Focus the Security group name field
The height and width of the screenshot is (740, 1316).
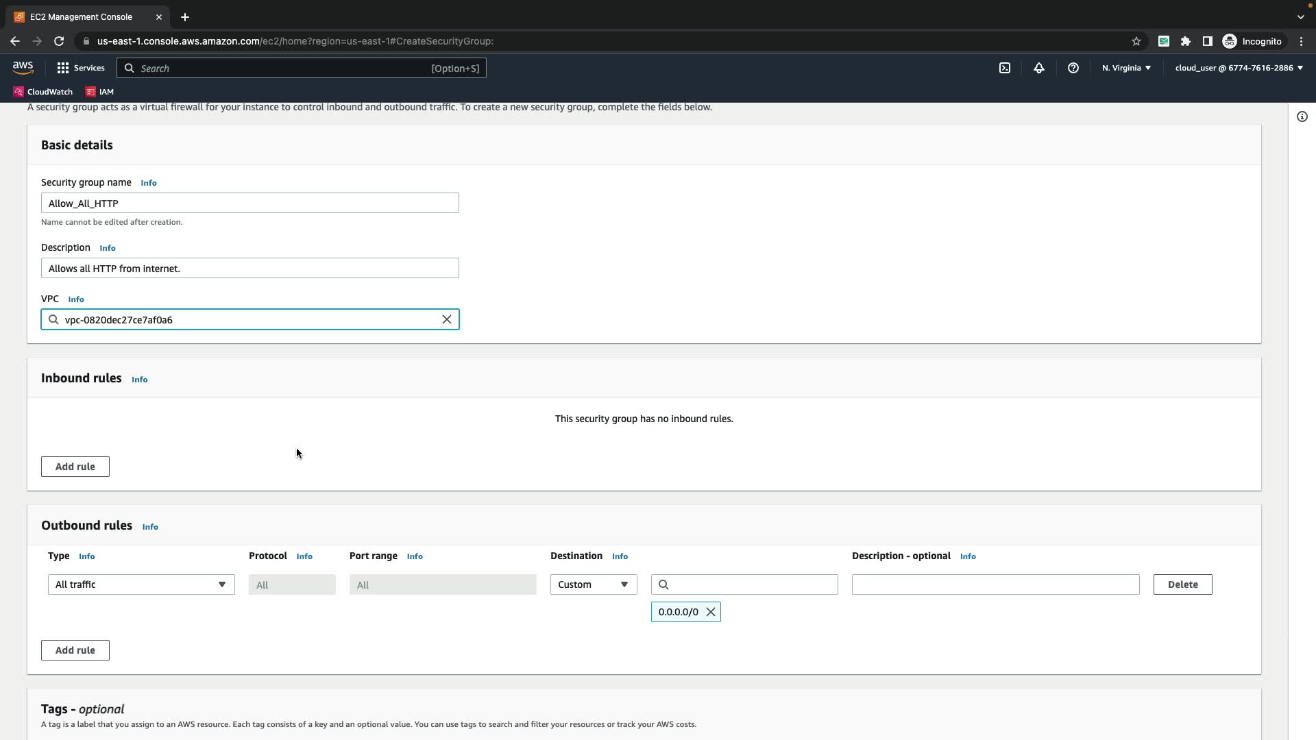(249, 203)
